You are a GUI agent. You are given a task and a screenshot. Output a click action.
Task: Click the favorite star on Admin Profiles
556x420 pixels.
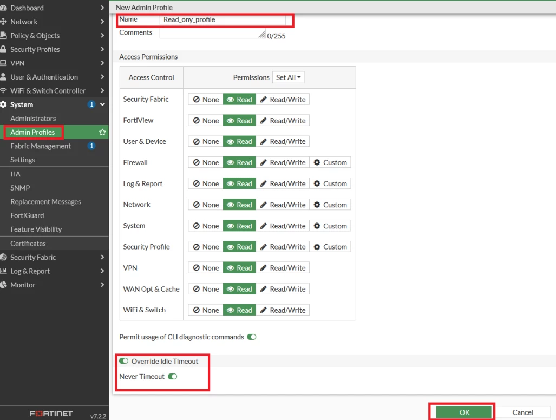point(102,132)
